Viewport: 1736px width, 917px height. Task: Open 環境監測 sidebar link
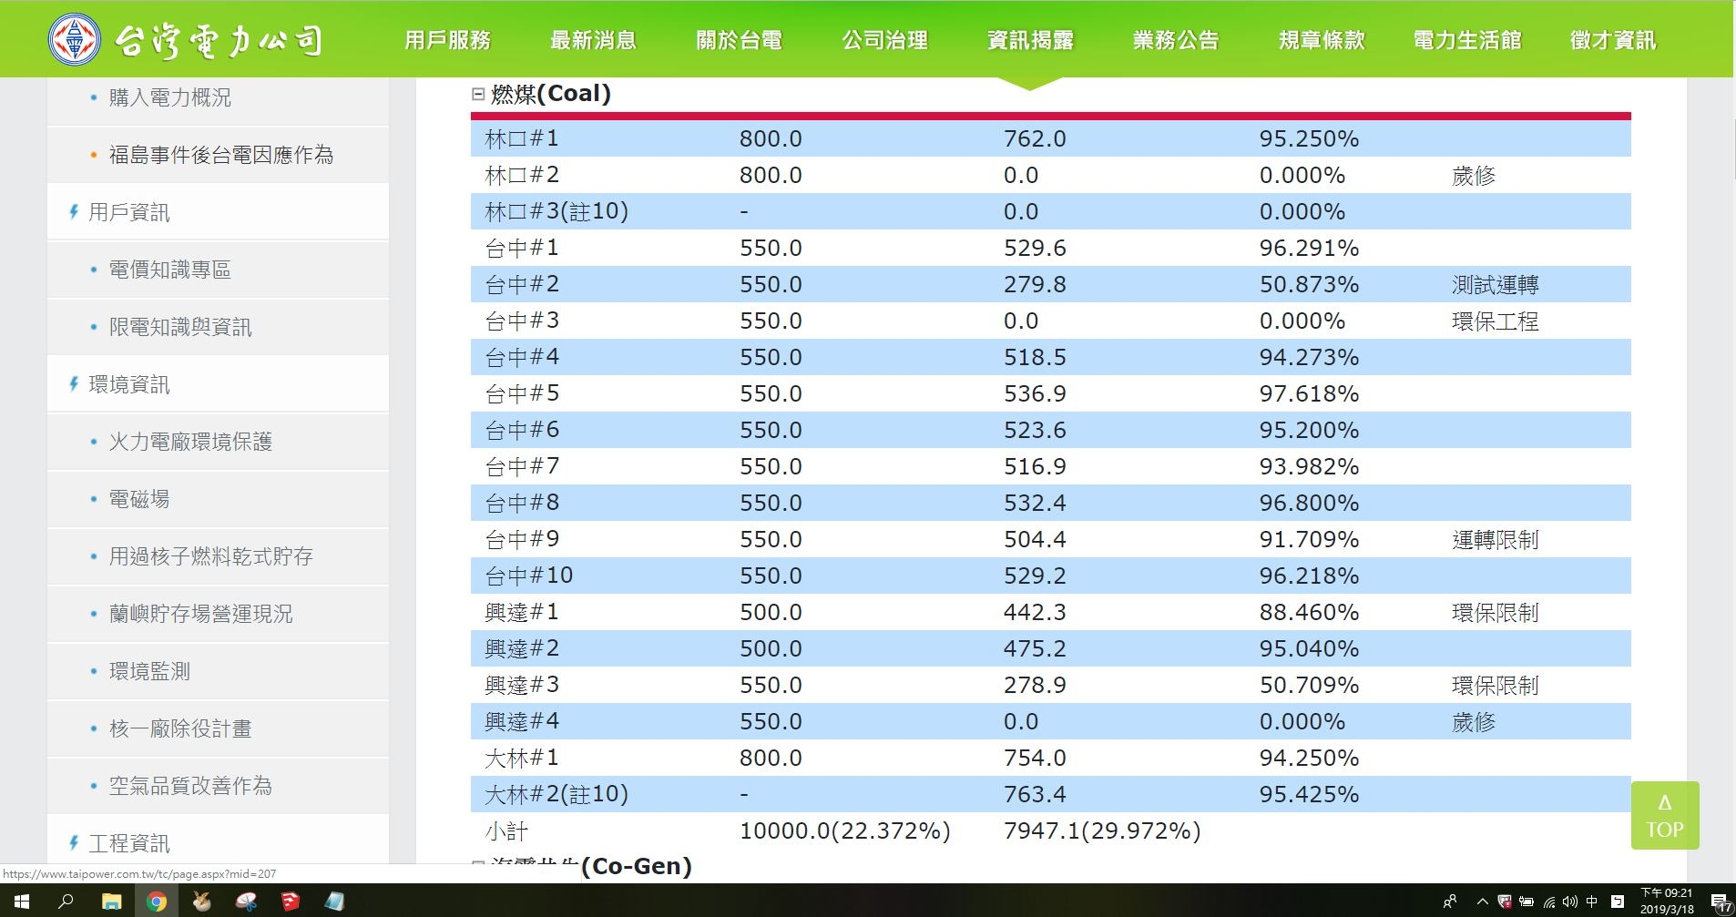(x=150, y=671)
